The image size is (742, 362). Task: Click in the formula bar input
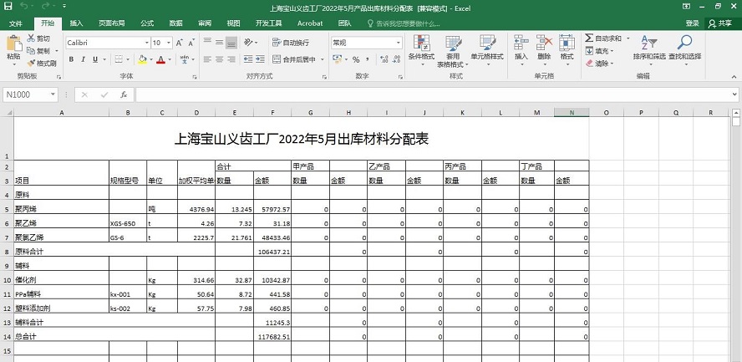coord(433,94)
